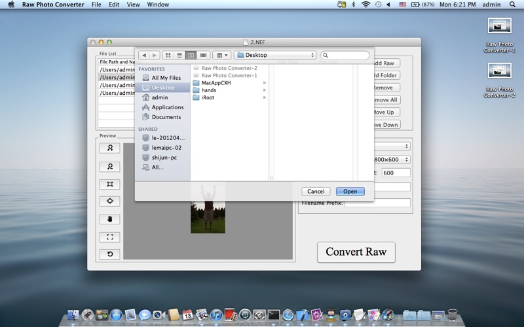The width and height of the screenshot is (524, 327).
Task: Click the fit-to-frame square preview tool
Action: [x=109, y=184]
